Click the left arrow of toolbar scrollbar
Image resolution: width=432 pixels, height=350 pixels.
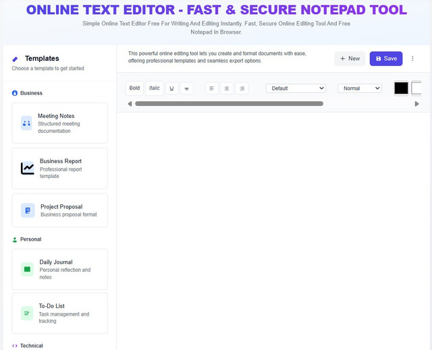click(130, 104)
